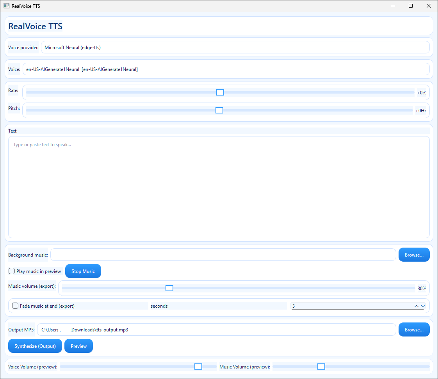Click the Preview button
This screenshot has width=438, height=379.
click(78, 346)
